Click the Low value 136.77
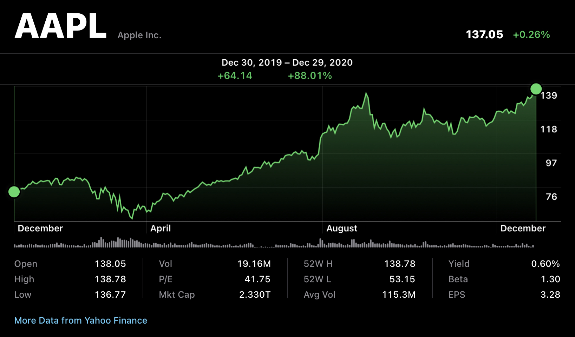 tap(110, 295)
